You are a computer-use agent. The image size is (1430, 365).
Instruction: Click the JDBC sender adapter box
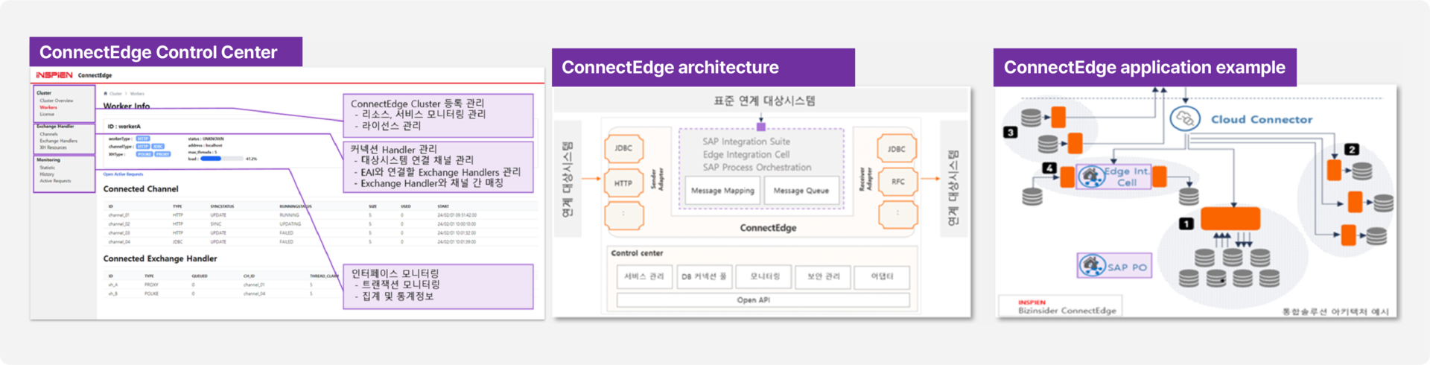(623, 149)
